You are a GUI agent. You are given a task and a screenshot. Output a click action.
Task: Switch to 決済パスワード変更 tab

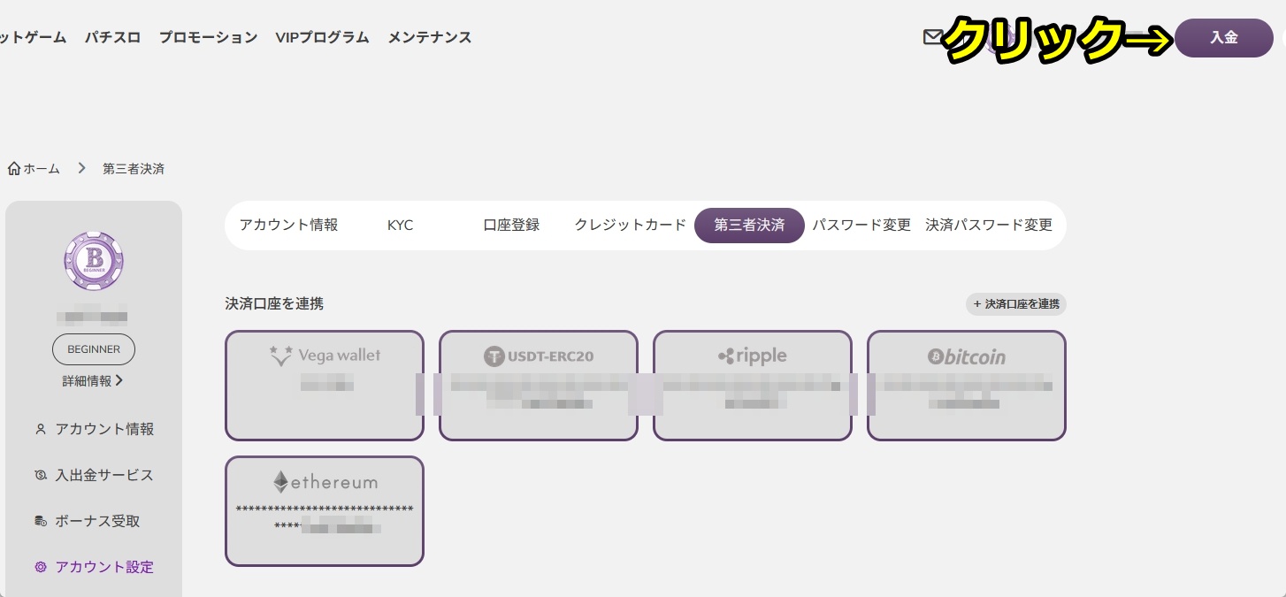(x=989, y=225)
